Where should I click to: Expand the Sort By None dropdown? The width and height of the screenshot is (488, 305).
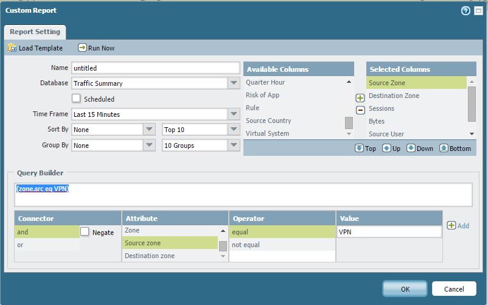pyautogui.click(x=149, y=130)
